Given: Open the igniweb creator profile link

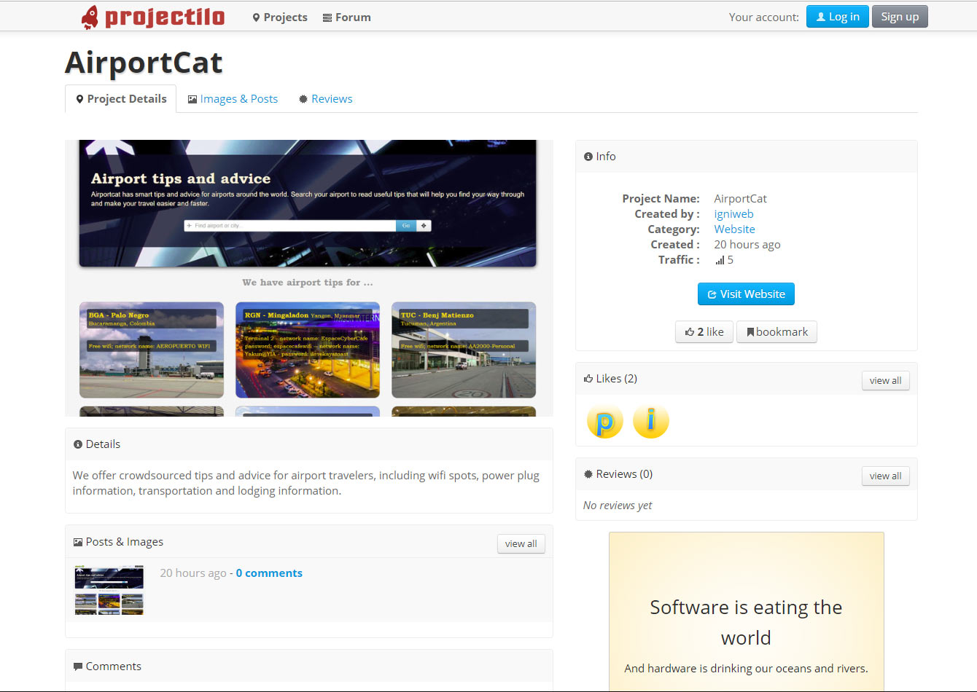Looking at the screenshot, I should (733, 214).
